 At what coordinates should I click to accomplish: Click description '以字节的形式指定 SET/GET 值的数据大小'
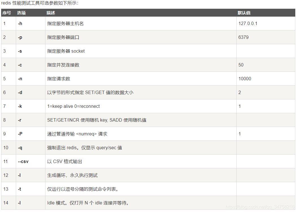90,92
